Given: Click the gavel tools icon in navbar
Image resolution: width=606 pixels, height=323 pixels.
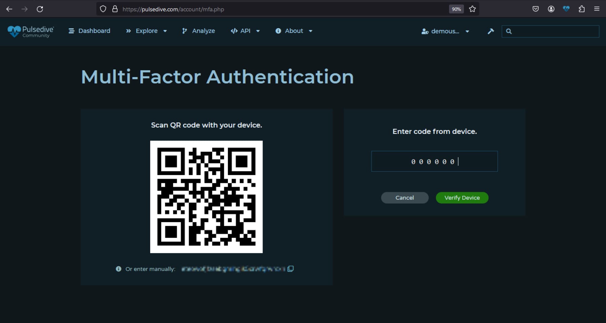Looking at the screenshot, I should [491, 31].
